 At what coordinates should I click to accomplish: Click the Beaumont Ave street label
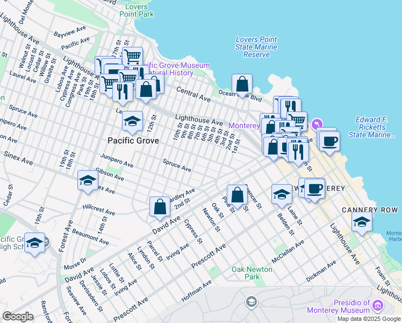coord(90,237)
